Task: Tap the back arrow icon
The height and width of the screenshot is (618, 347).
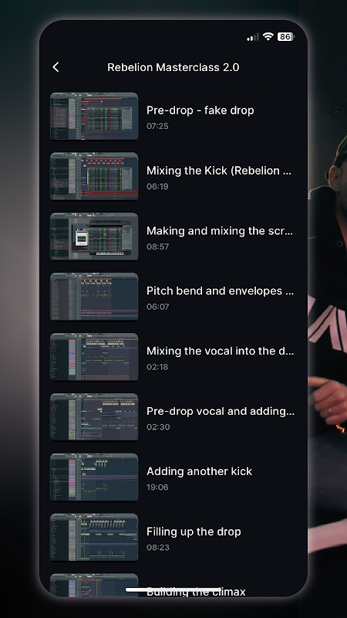Action: pyautogui.click(x=56, y=67)
